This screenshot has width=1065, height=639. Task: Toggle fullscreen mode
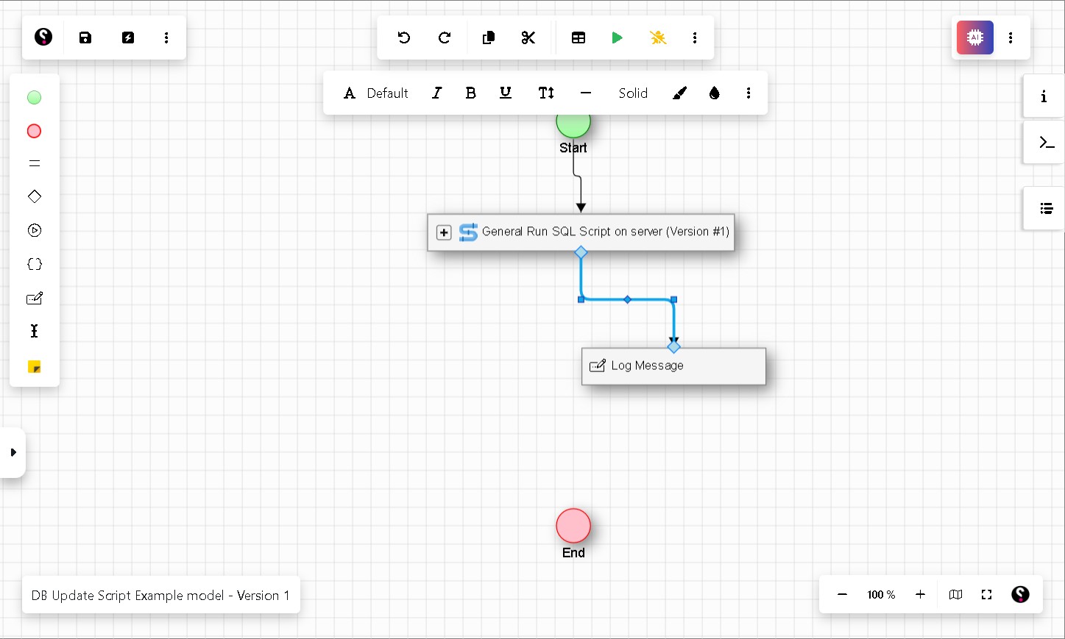click(987, 594)
